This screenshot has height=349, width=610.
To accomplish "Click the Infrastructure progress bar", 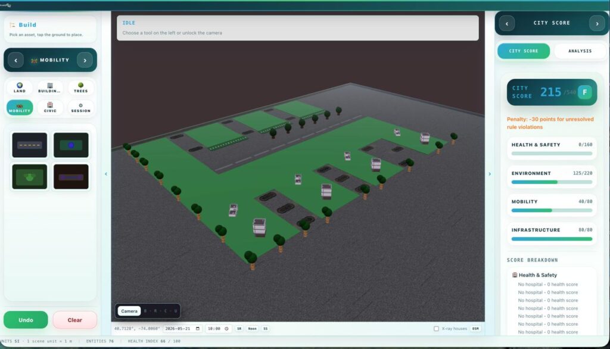I will coord(552,238).
